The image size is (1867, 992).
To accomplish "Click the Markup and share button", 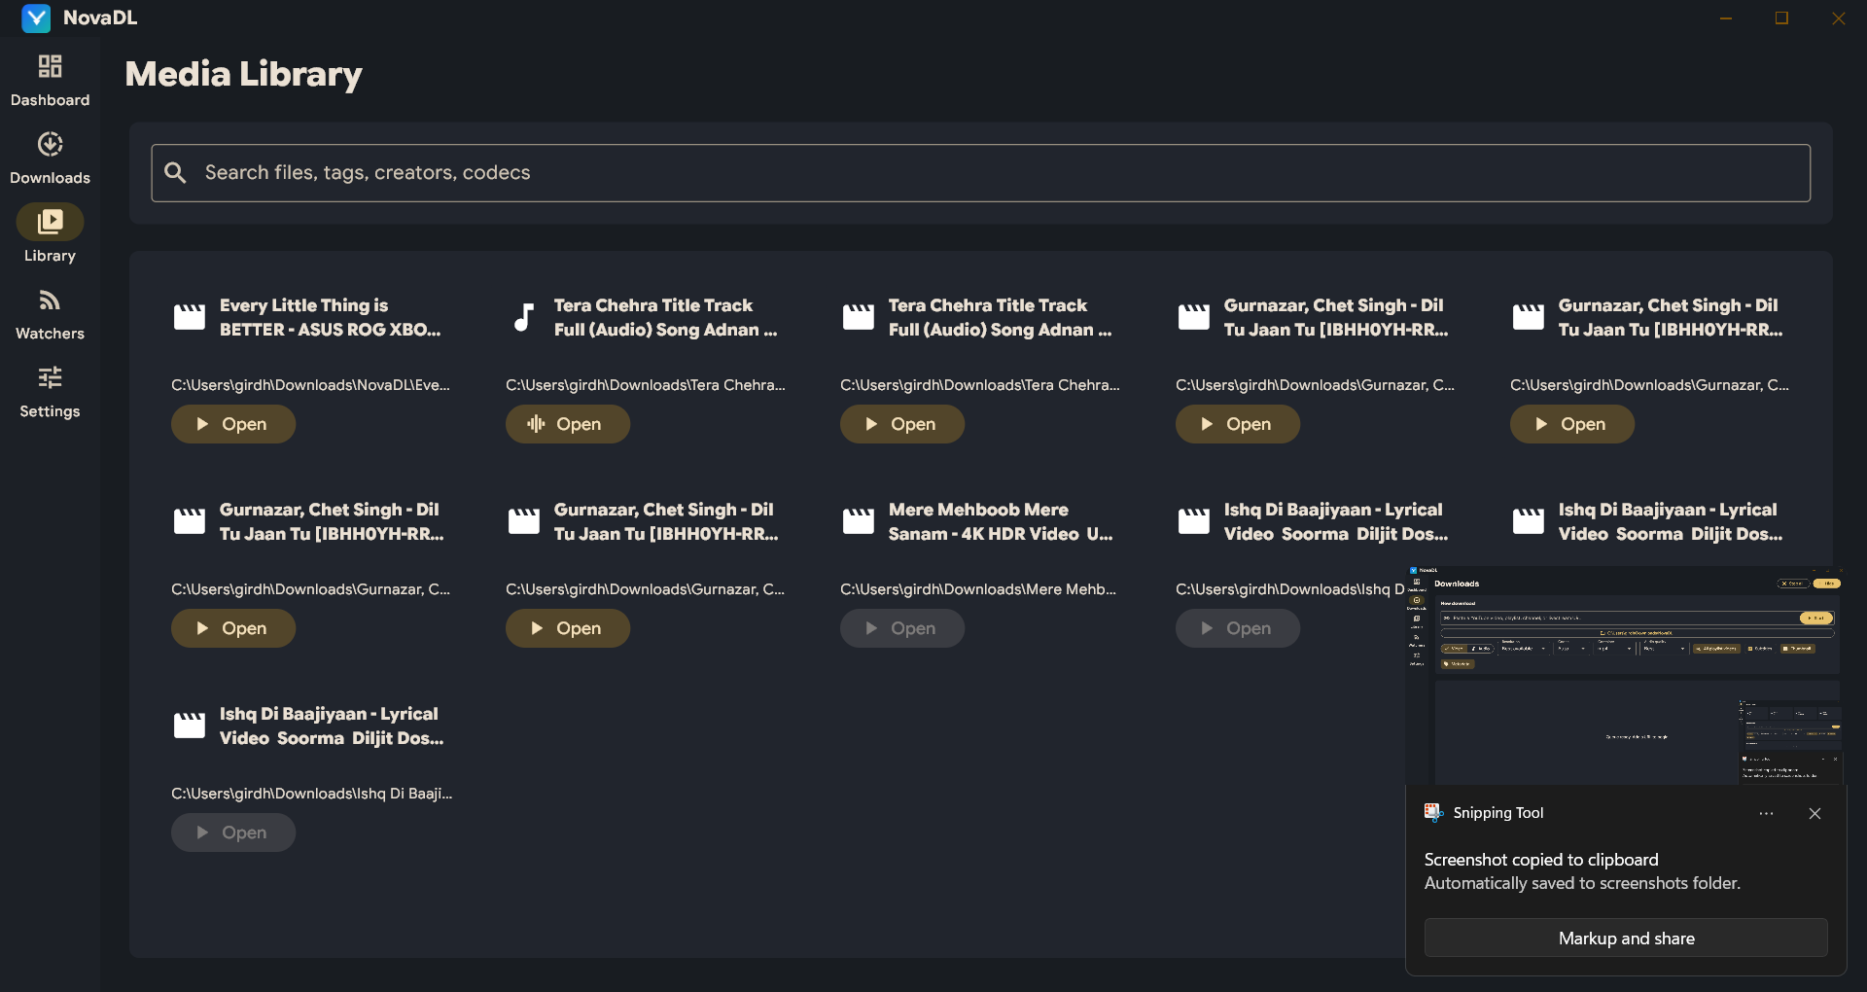I will coord(1626,939).
